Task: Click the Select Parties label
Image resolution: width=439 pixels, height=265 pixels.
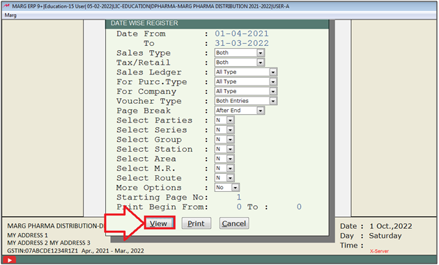Action: tap(154, 120)
